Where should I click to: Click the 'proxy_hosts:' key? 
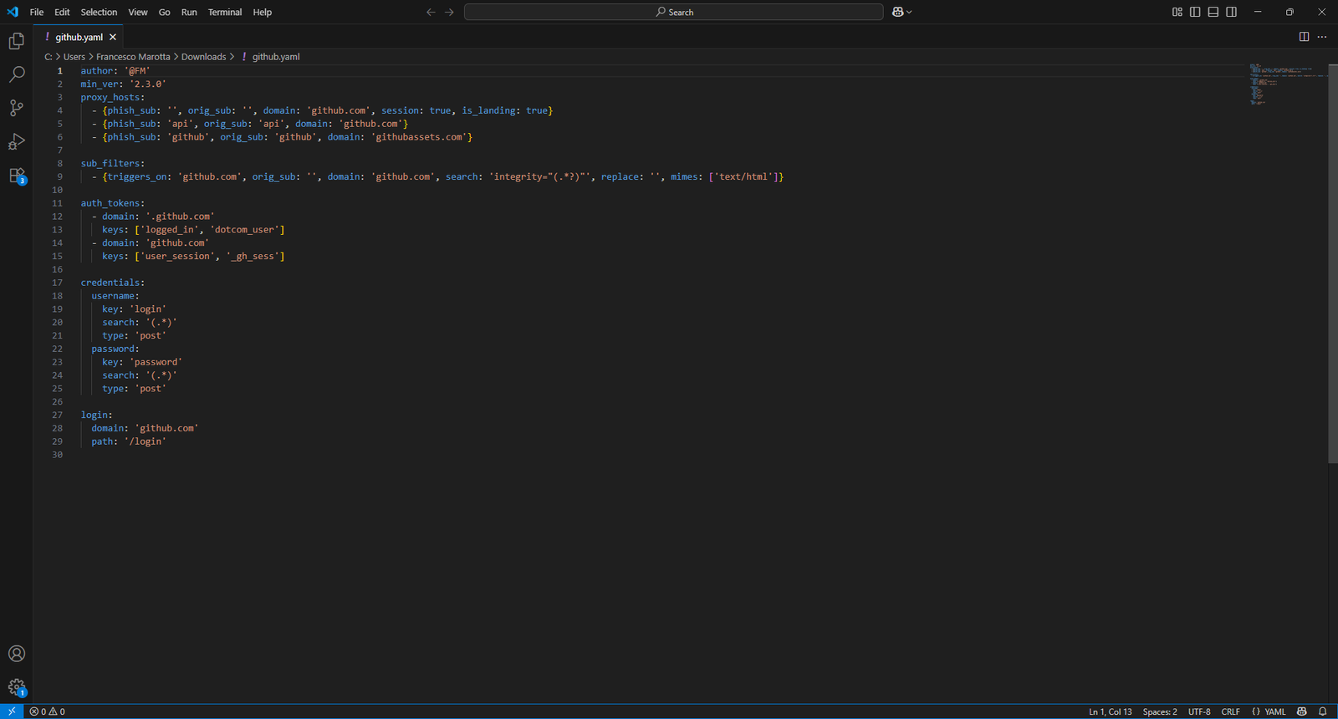112,97
